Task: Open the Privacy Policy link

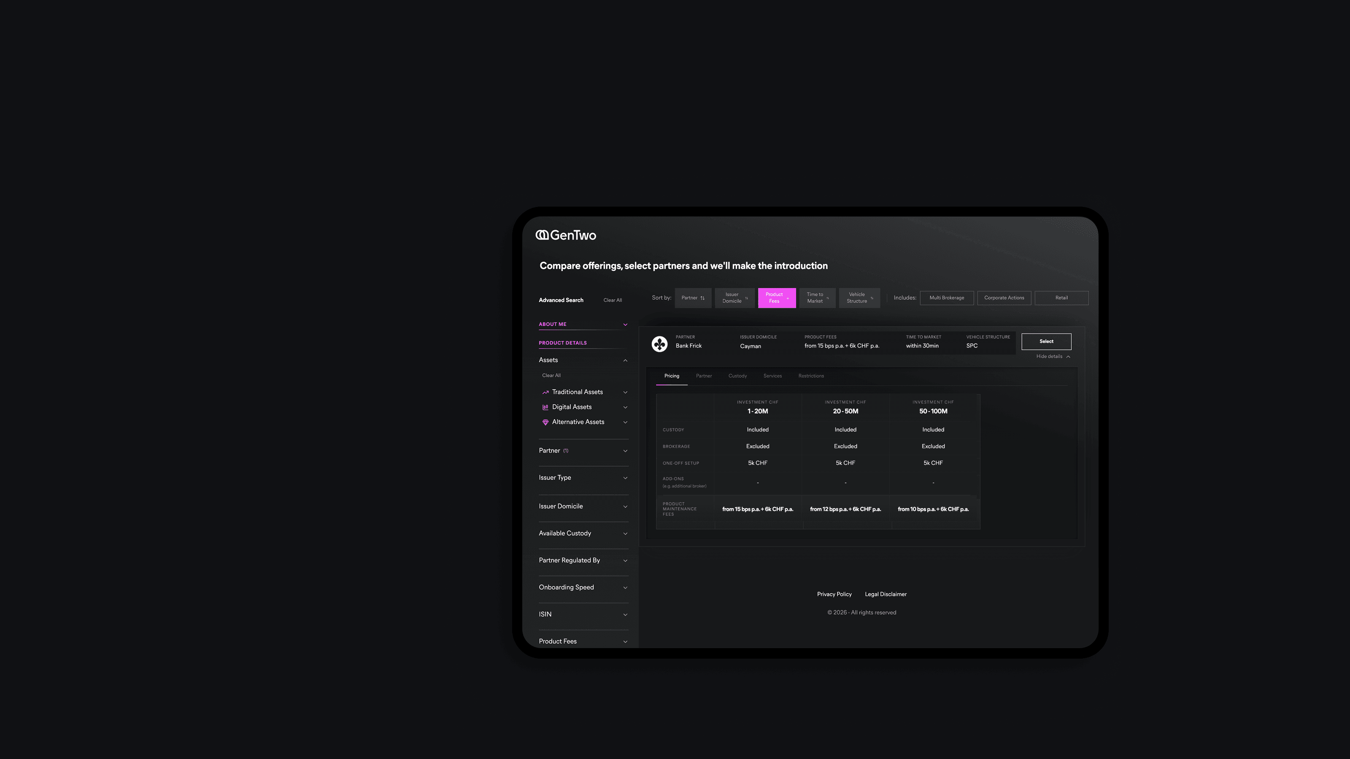Action: click(834, 595)
